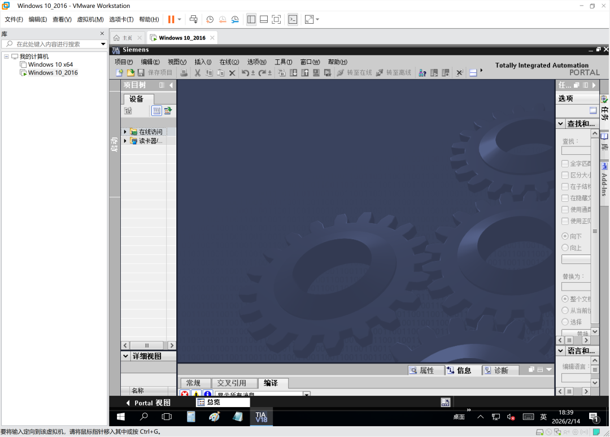Switch to Portal 视图
The image size is (610, 437).
pos(148,403)
